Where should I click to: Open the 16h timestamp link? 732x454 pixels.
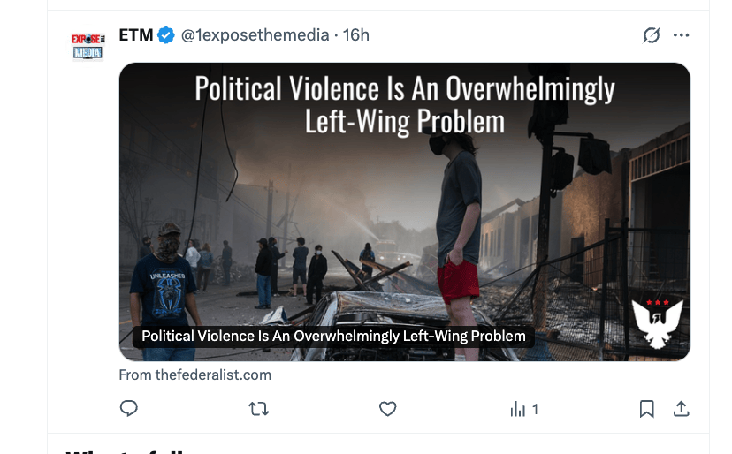tap(356, 35)
